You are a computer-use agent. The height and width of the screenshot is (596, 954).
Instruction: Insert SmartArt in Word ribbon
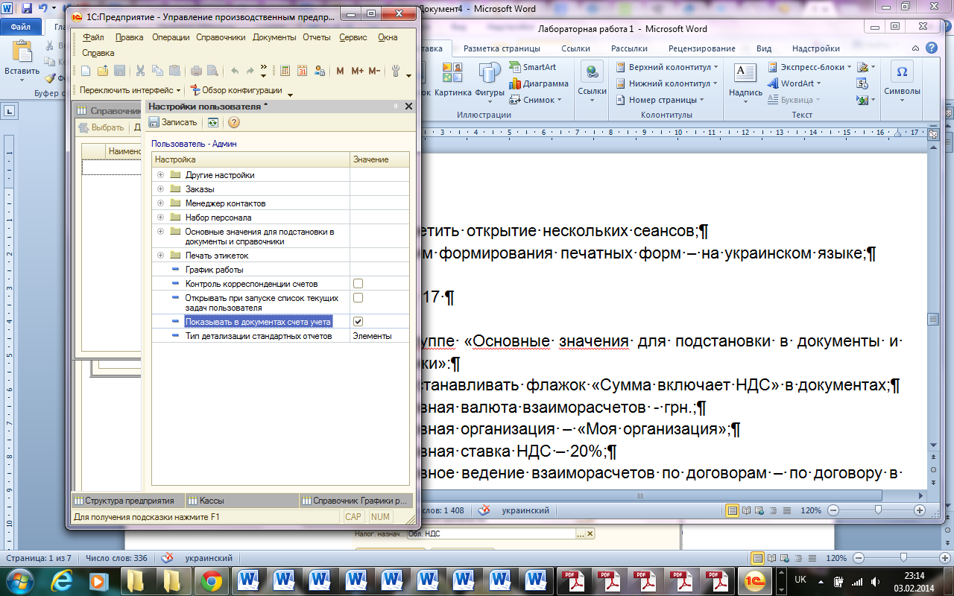coord(533,67)
